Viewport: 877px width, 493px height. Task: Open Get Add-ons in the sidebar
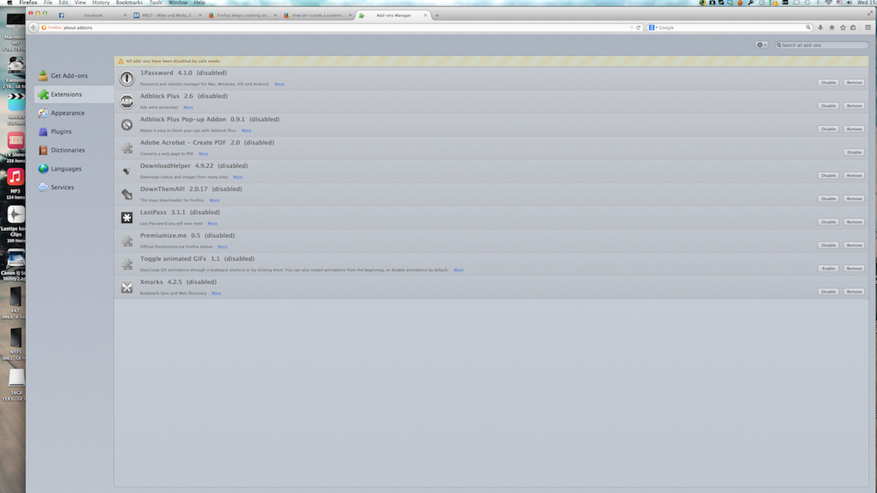point(74,75)
